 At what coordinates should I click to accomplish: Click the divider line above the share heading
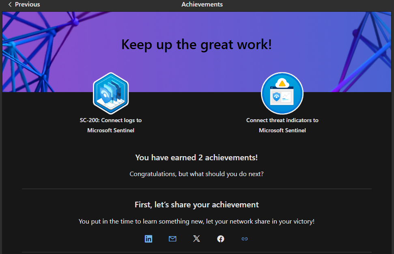[196, 188]
